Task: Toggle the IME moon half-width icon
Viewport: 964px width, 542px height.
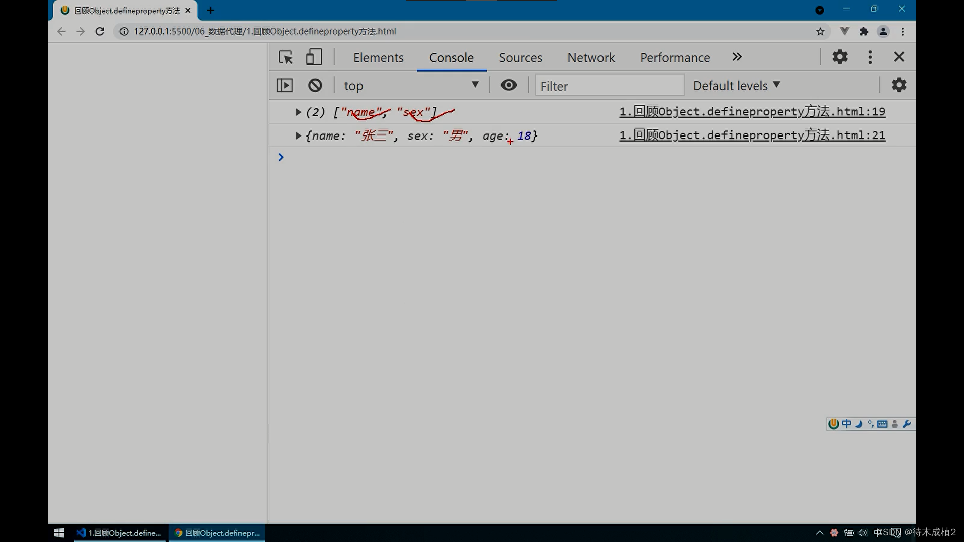Action: point(859,424)
